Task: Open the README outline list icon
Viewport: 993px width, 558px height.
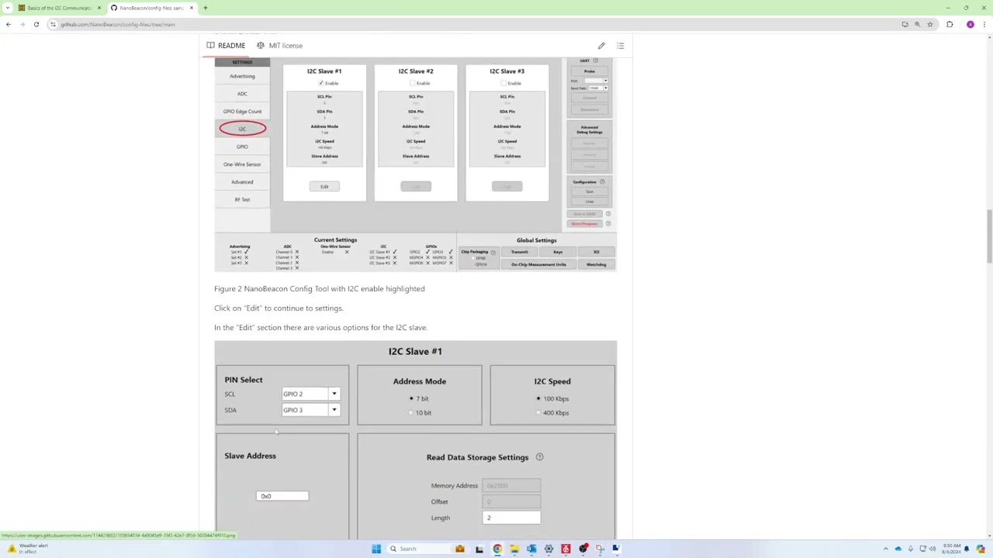Action: [621, 46]
